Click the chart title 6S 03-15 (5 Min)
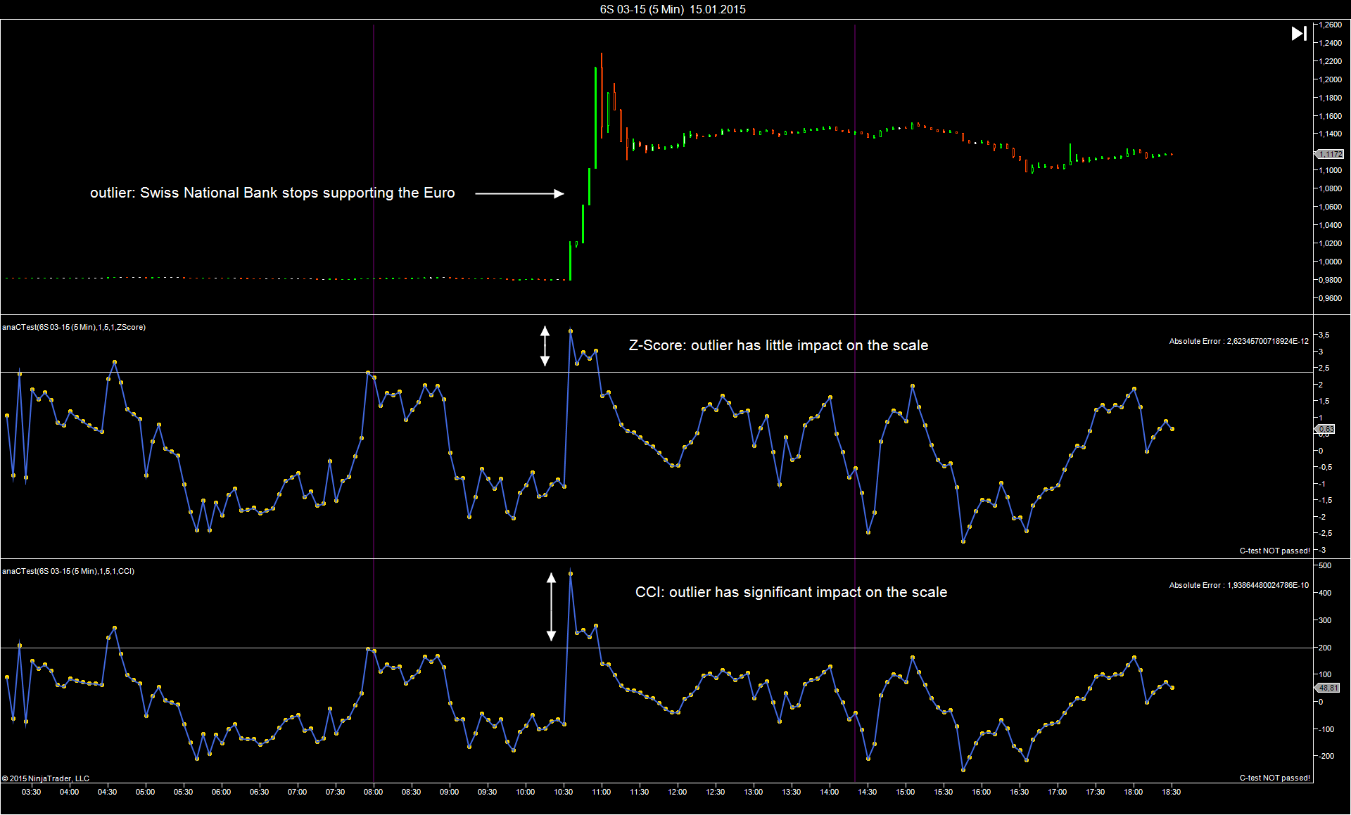1351x815 pixels. click(x=642, y=9)
